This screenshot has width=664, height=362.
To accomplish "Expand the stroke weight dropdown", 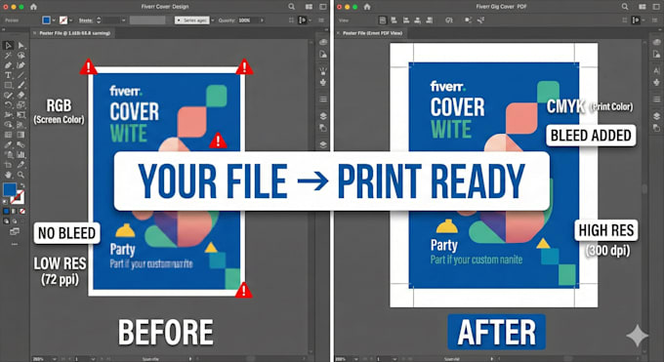I will [x=123, y=20].
